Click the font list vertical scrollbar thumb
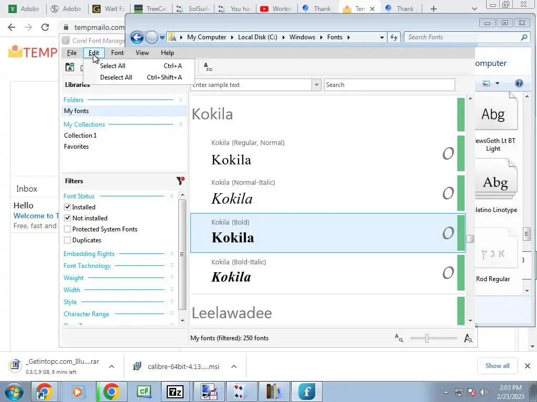537x402 pixels. (470, 239)
